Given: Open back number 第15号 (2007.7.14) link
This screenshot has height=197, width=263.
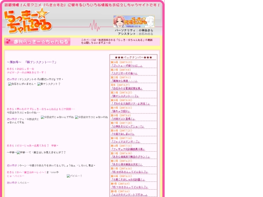Looking at the screenshot, I should coord(126,142).
